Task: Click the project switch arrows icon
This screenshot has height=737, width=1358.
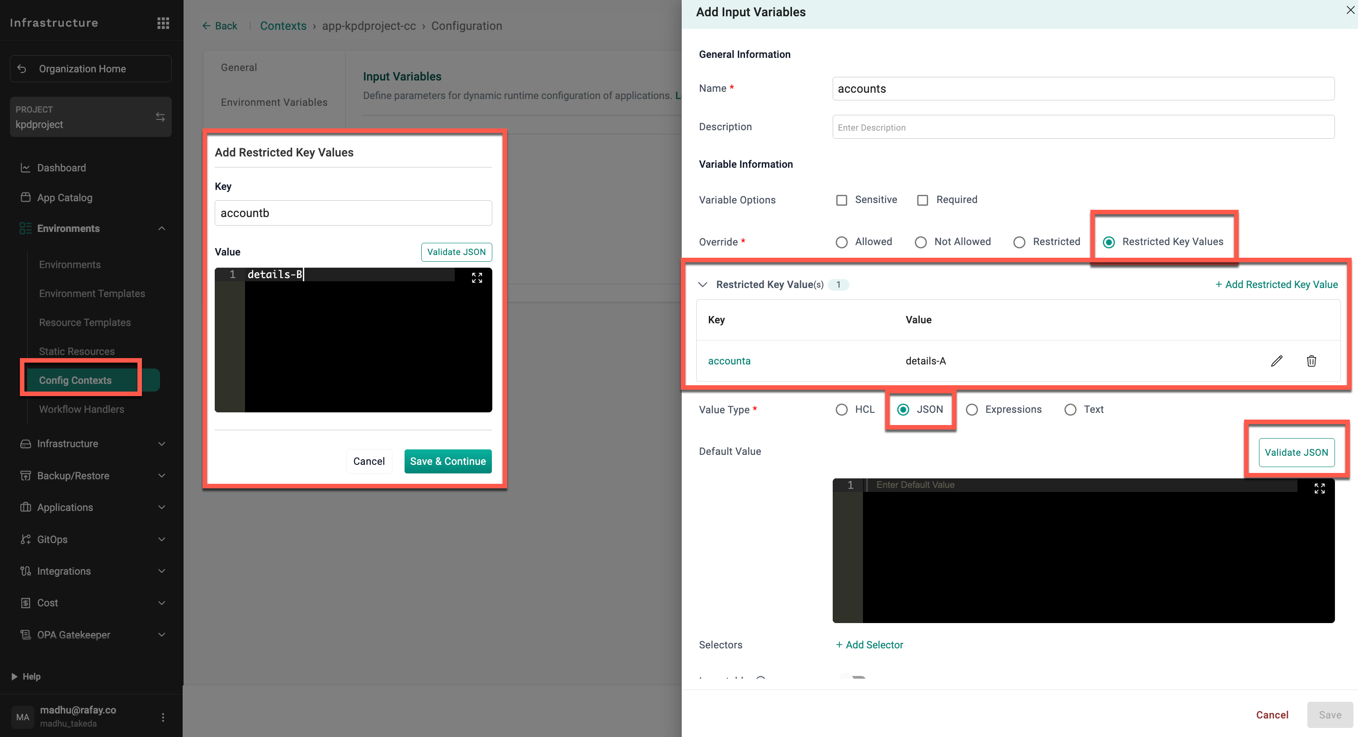Action: tap(160, 117)
